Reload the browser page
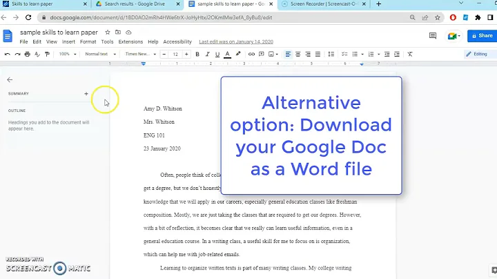 tap(28, 18)
